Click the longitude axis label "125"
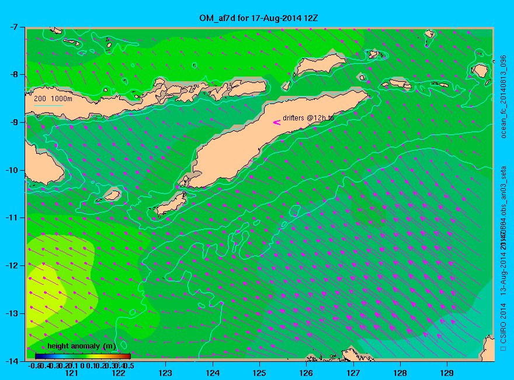 tap(259, 373)
